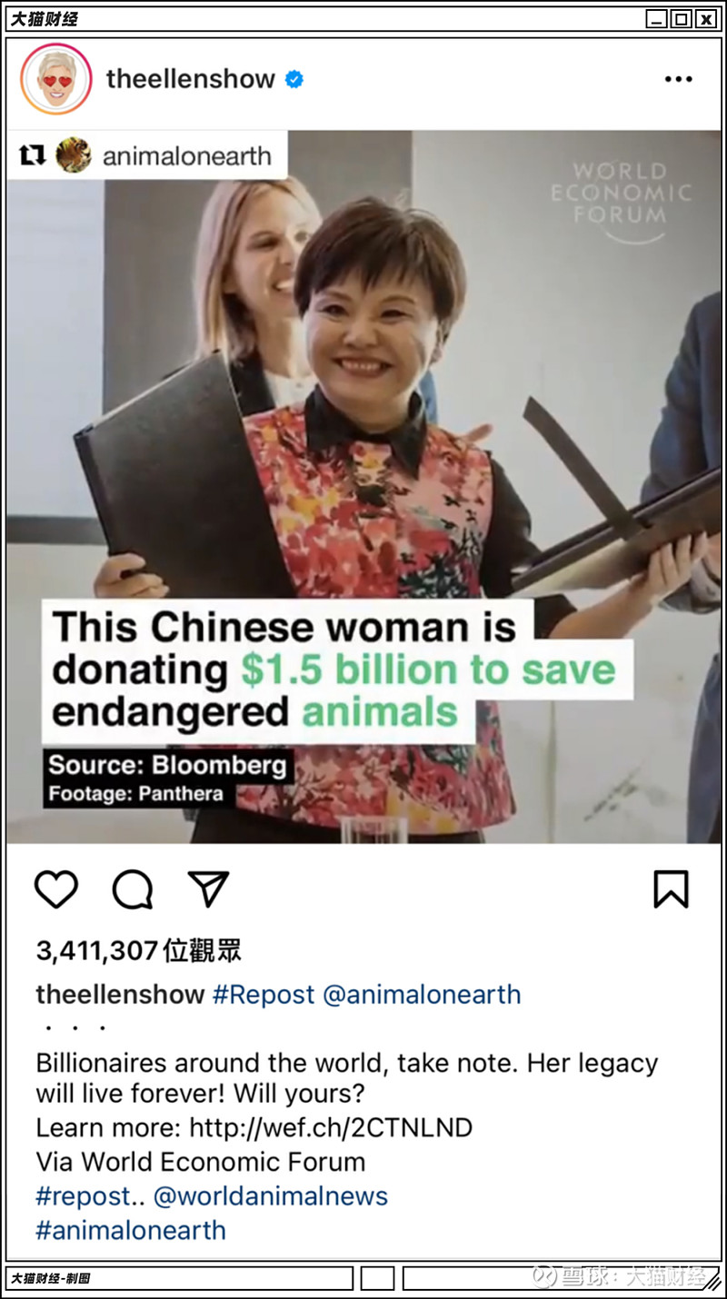
Task: Follow the wef.ch/2CTNLND link
Action: [331, 1128]
